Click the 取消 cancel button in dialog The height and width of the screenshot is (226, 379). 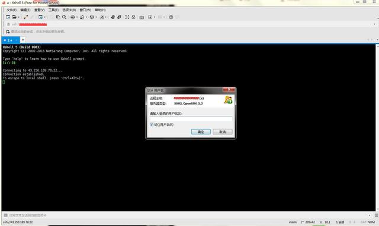coord(223,132)
